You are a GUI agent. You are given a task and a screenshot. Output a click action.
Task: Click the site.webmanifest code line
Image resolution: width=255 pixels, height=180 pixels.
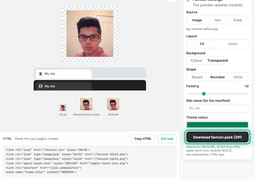click(43, 168)
